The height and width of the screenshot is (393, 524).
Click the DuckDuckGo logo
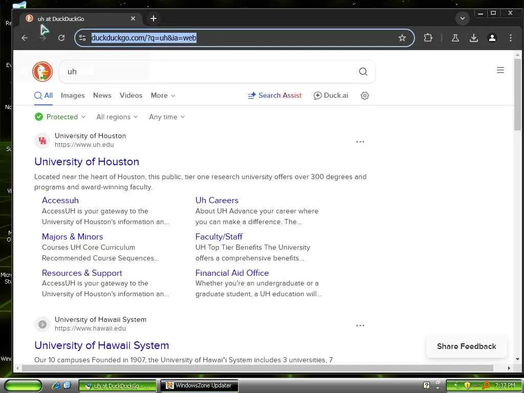(x=42, y=72)
